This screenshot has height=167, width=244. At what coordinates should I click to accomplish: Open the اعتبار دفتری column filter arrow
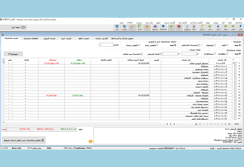coord(93,60)
